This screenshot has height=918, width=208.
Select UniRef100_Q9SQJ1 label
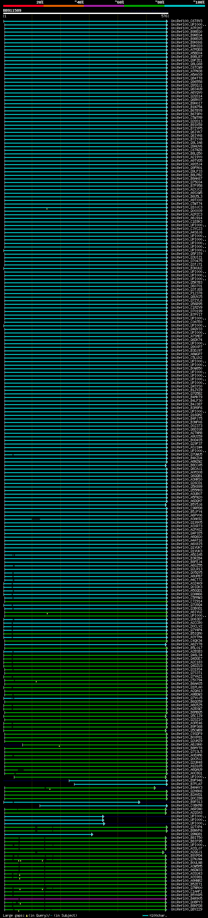tap(187, 86)
